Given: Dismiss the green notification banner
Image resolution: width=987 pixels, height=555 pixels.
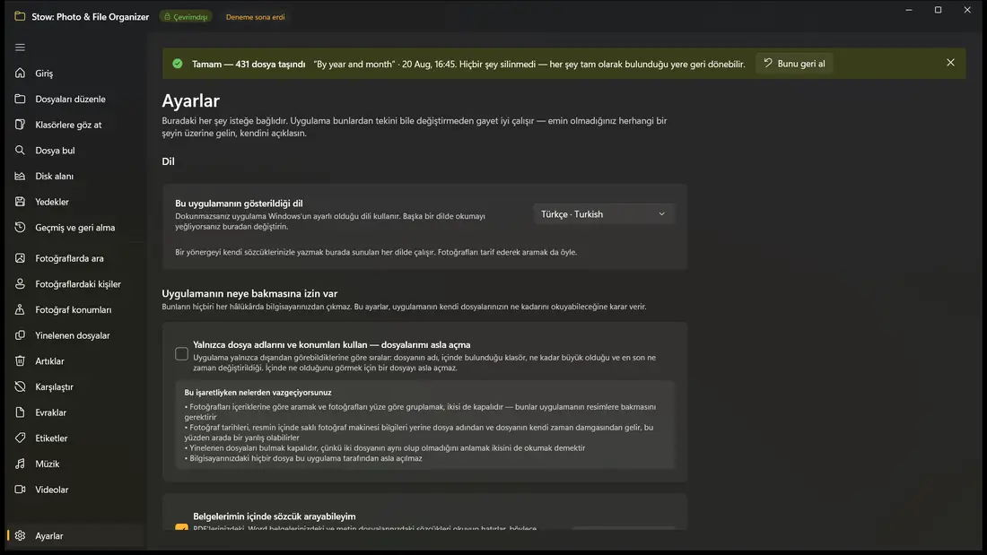Looking at the screenshot, I should 950,63.
